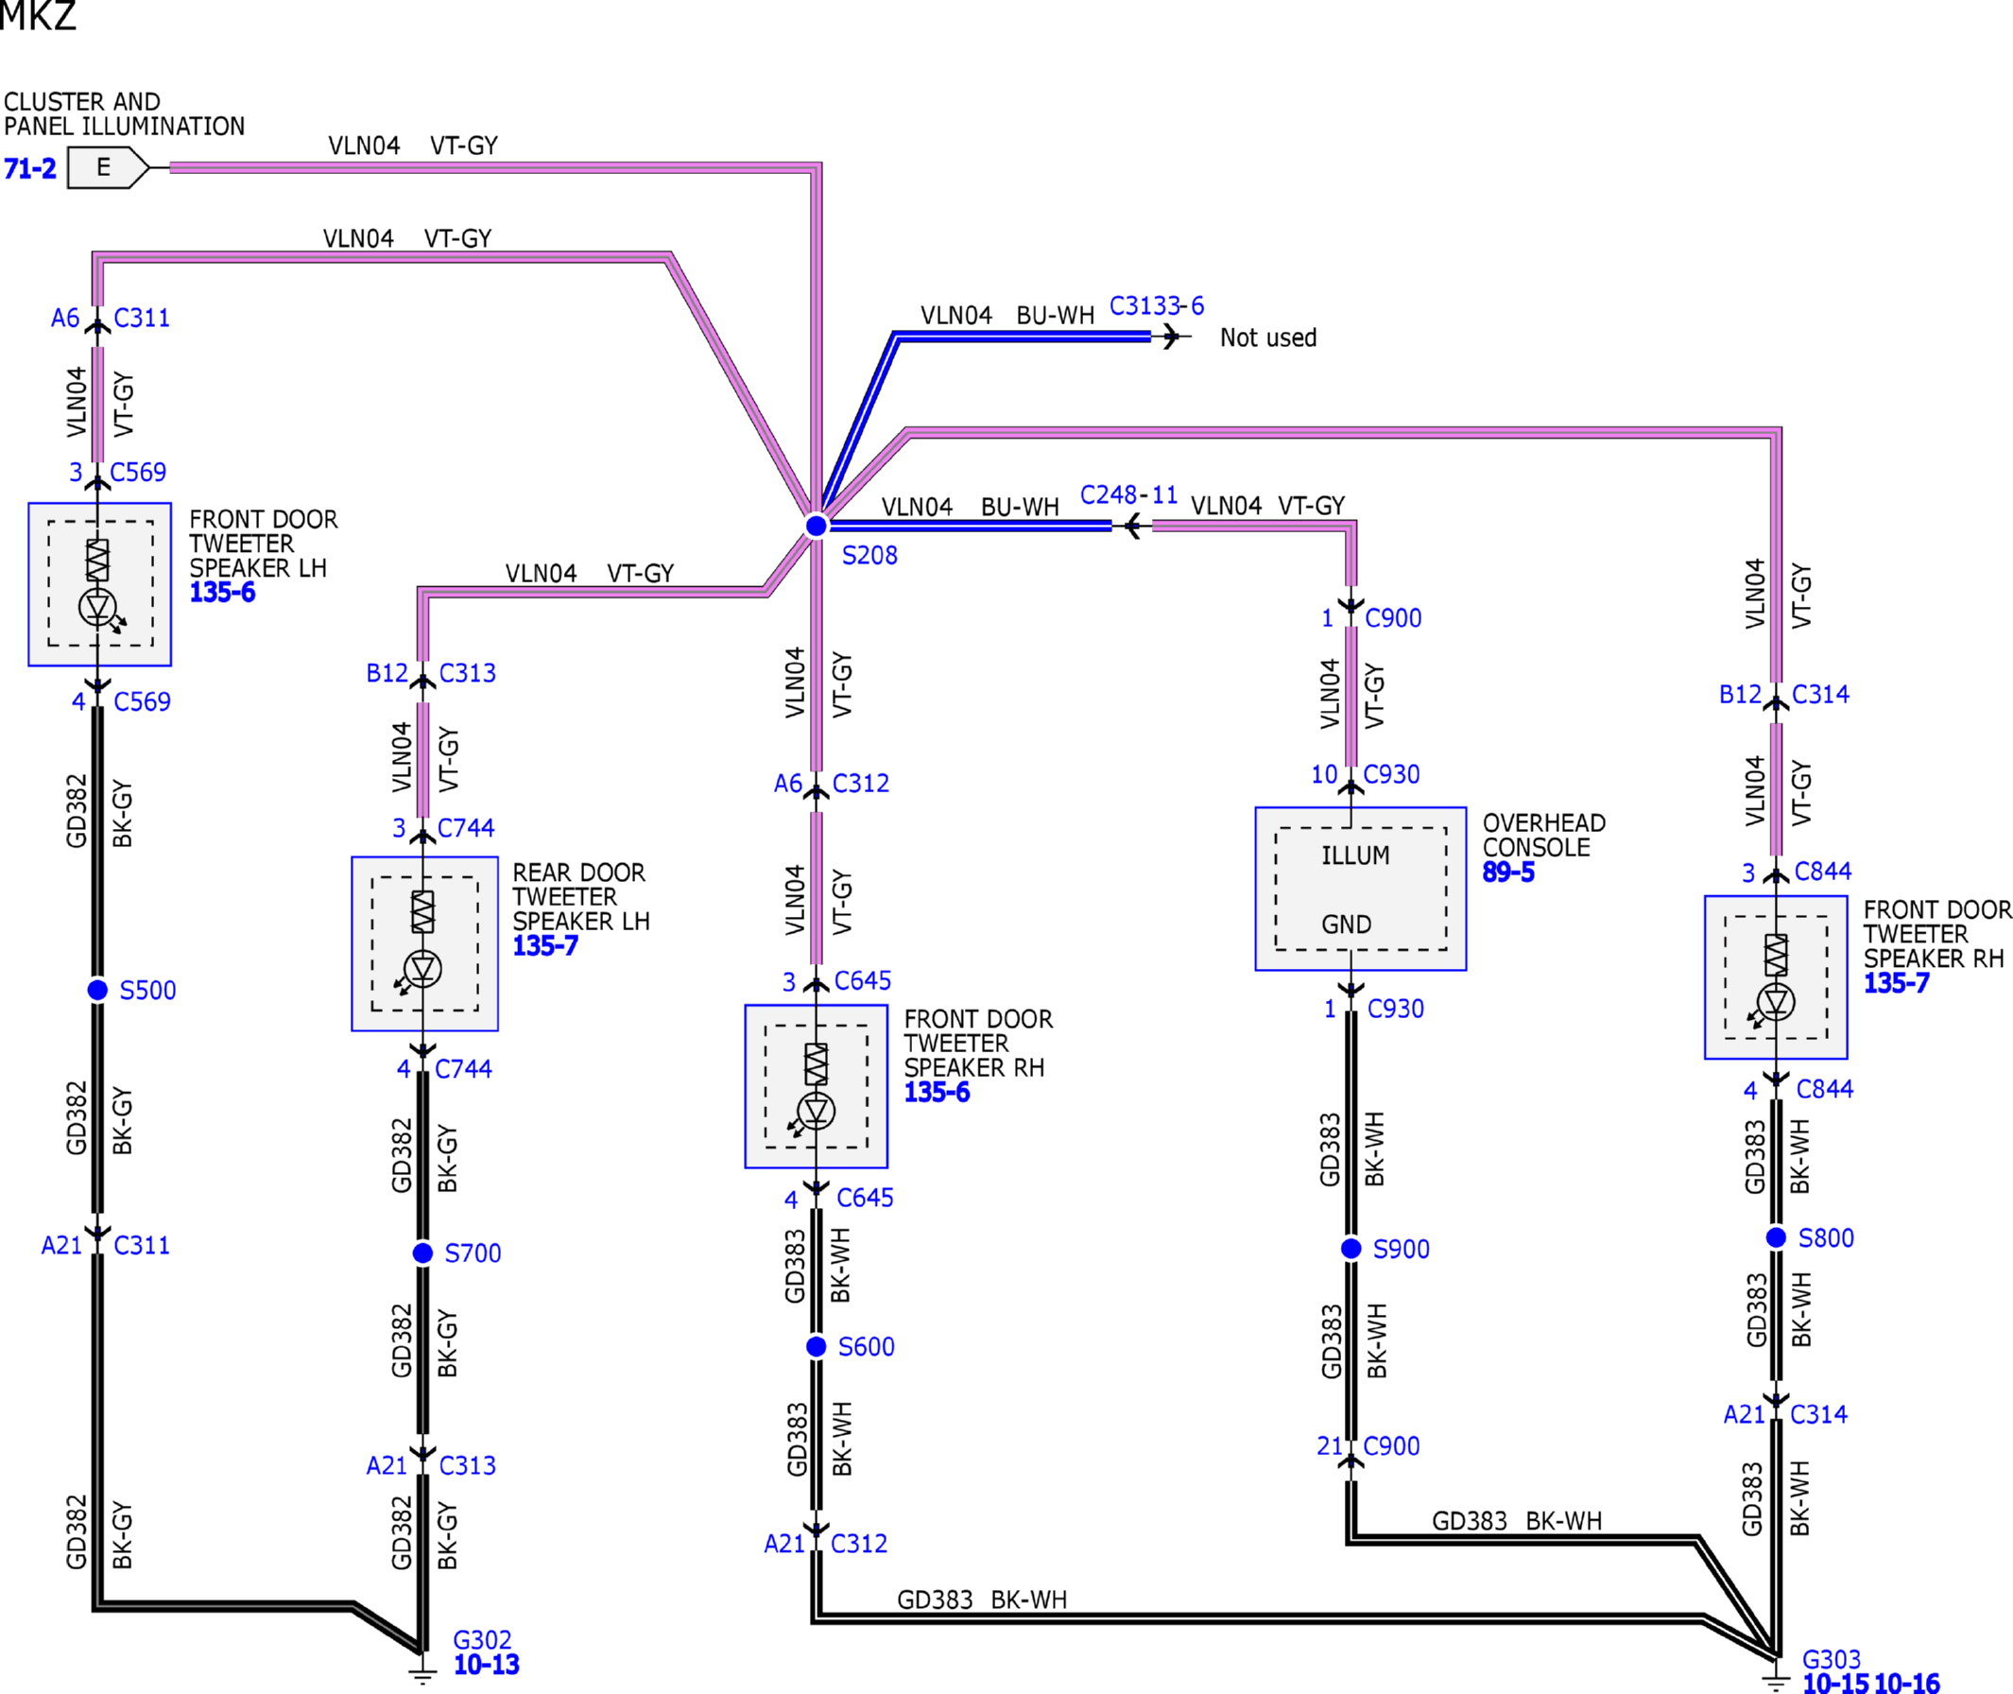Viewport: 2013px width, 1694px height.
Task: Open 135-7 link under Front Door Tweeter RH
Action: click(1896, 983)
